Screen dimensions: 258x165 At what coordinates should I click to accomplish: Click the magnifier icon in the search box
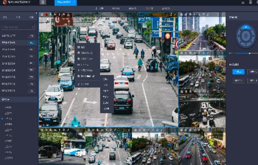coord(33,27)
